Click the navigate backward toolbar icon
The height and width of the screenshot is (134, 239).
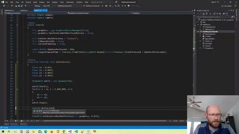pyautogui.click(x=4, y=6)
